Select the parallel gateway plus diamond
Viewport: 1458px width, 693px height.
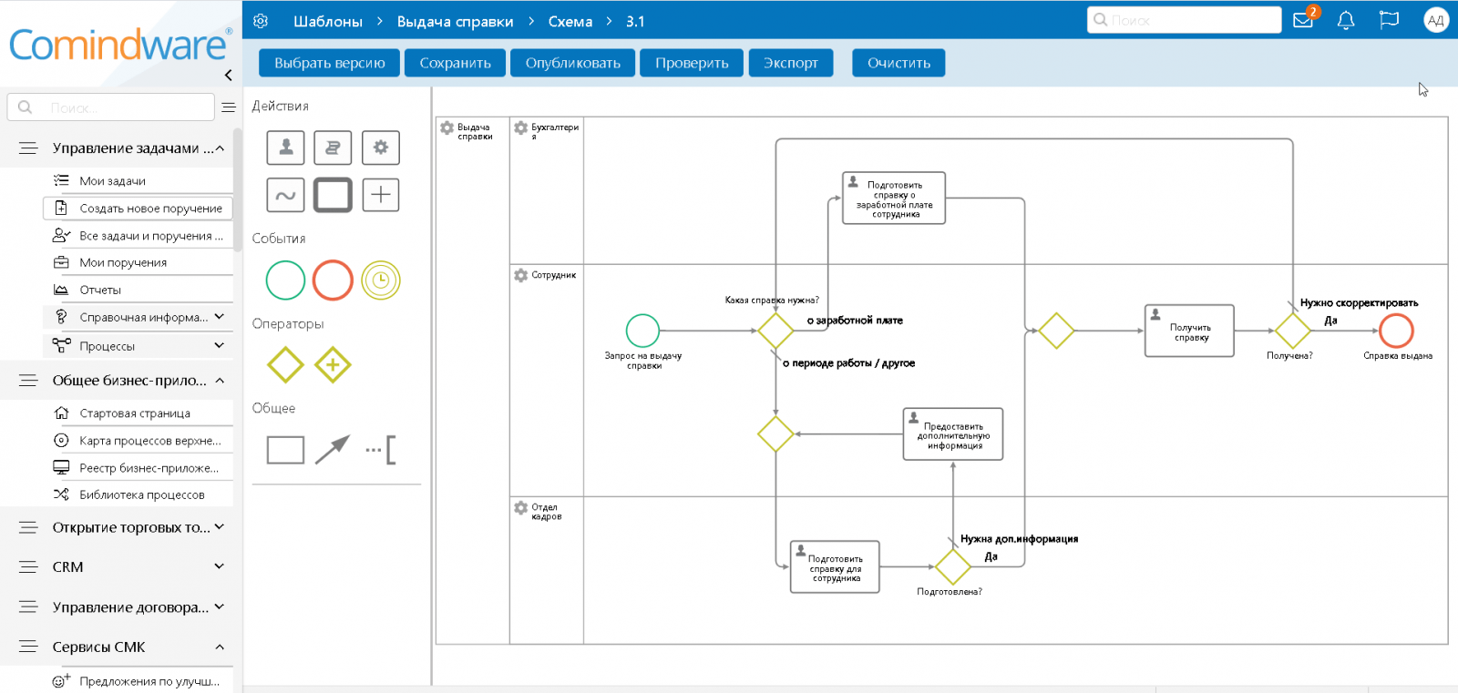[x=333, y=365]
